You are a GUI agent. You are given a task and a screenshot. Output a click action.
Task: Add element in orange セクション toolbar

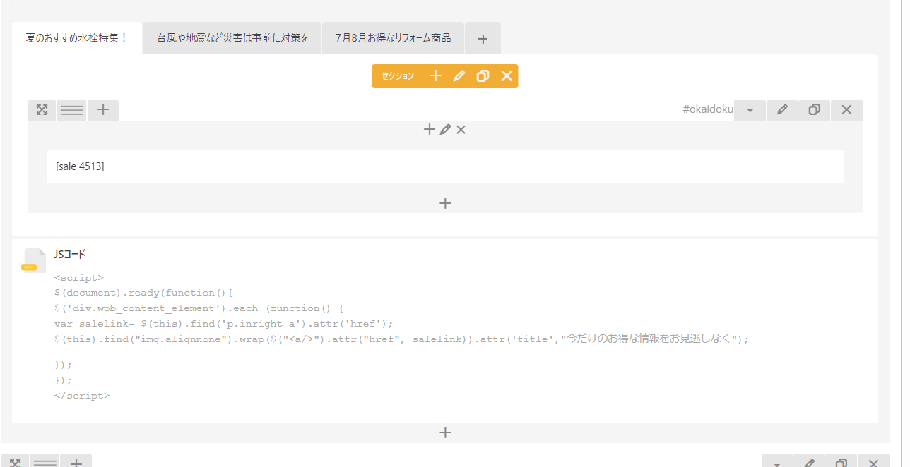(x=436, y=76)
